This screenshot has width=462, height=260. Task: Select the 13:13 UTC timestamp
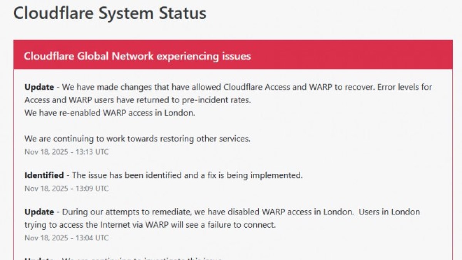(67, 152)
